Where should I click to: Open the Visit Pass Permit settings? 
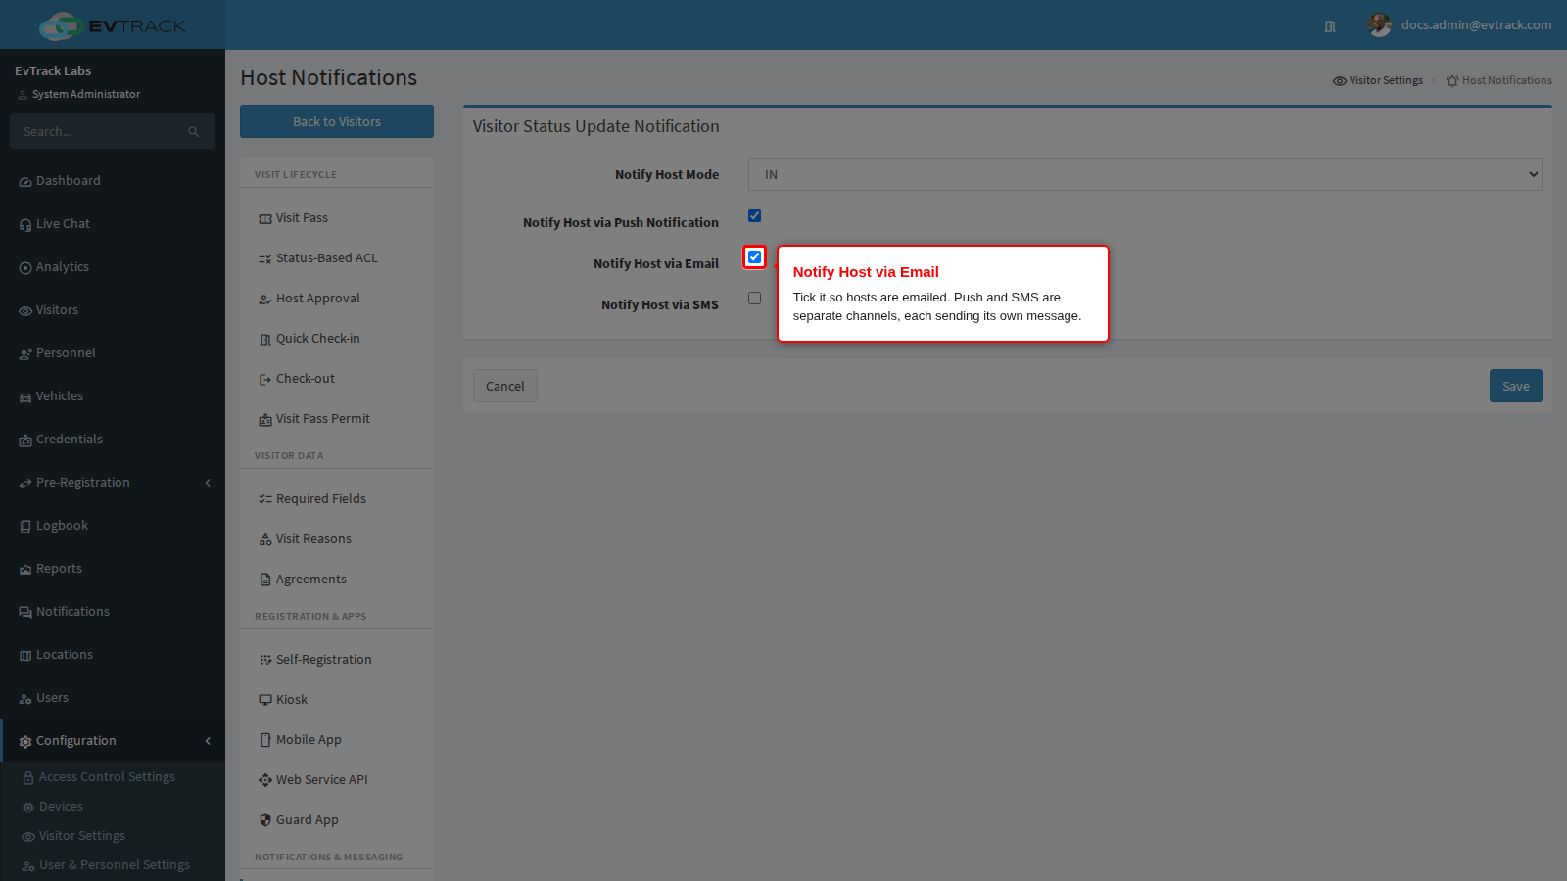click(x=337, y=419)
